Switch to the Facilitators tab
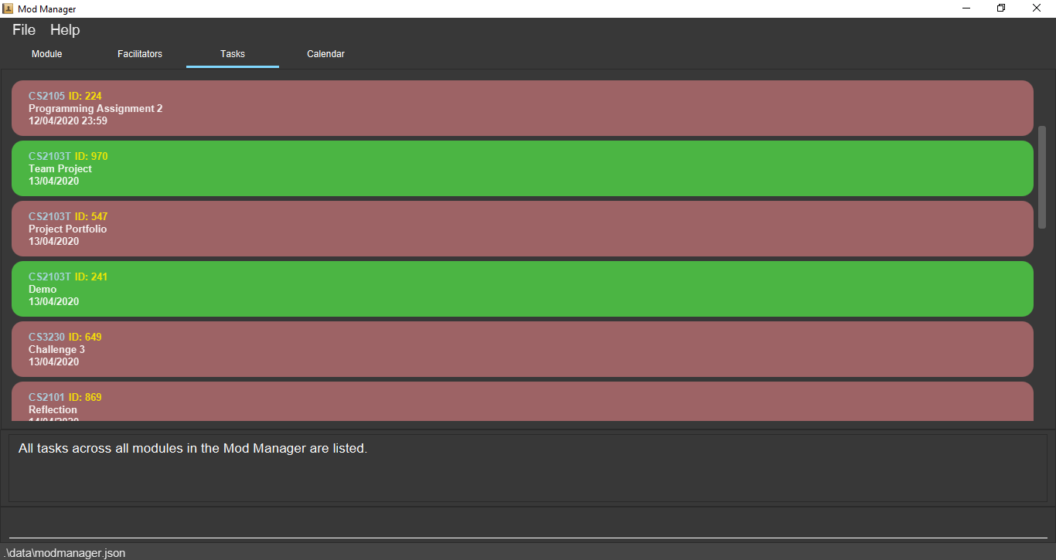The height and width of the screenshot is (560, 1056). pyautogui.click(x=140, y=54)
